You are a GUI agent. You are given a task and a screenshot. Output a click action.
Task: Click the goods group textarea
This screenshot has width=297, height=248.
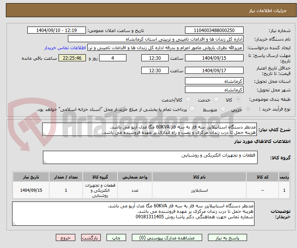coord(150,157)
